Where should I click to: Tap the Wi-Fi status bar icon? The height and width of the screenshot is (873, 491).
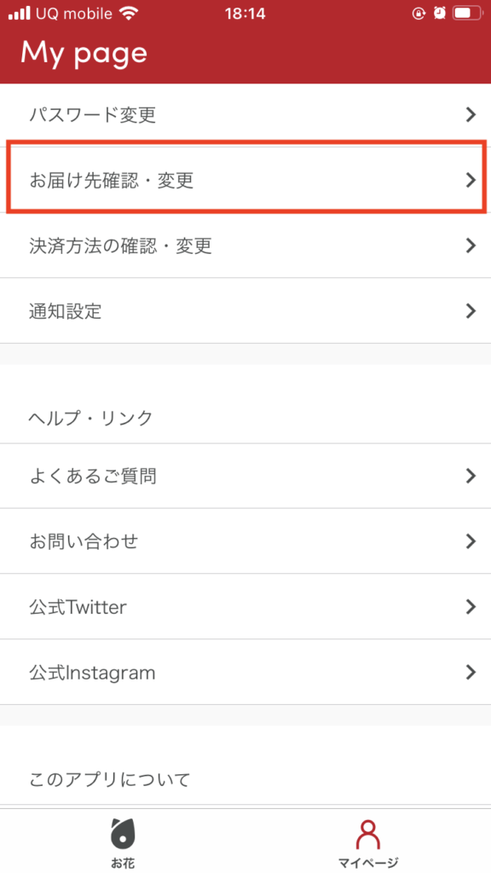click(129, 14)
